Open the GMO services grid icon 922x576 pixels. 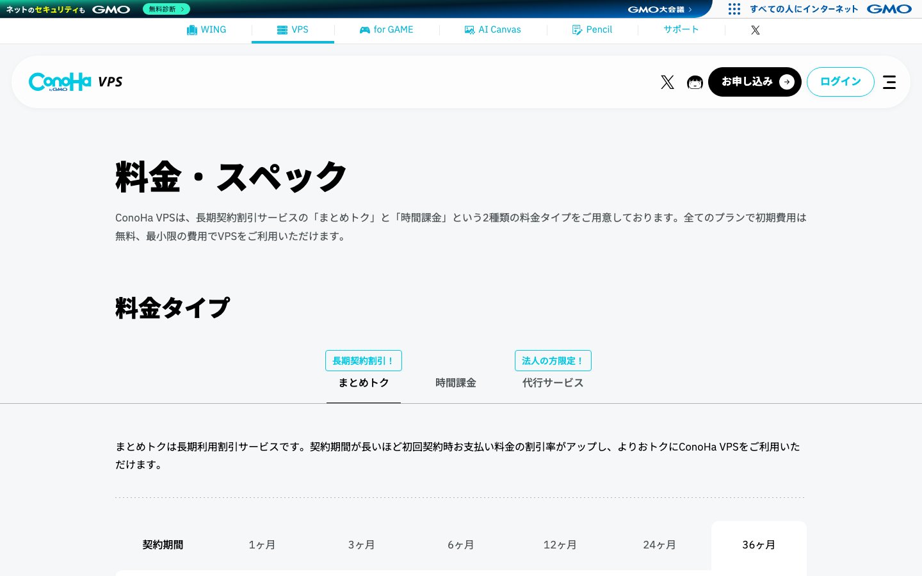pyautogui.click(x=734, y=9)
